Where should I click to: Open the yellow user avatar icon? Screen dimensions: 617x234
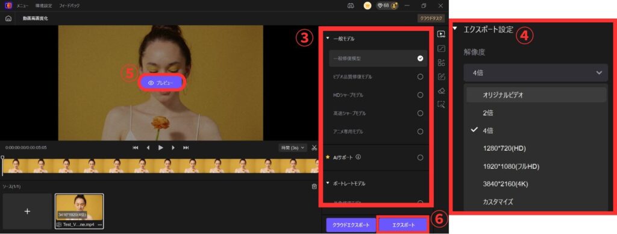click(368, 6)
